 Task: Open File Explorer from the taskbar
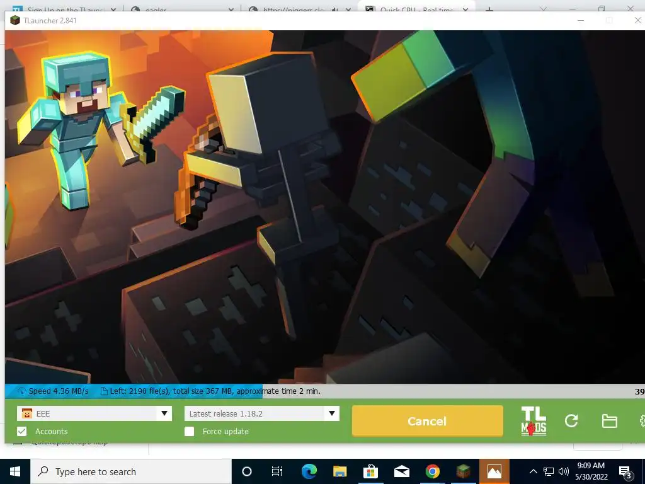tap(340, 471)
